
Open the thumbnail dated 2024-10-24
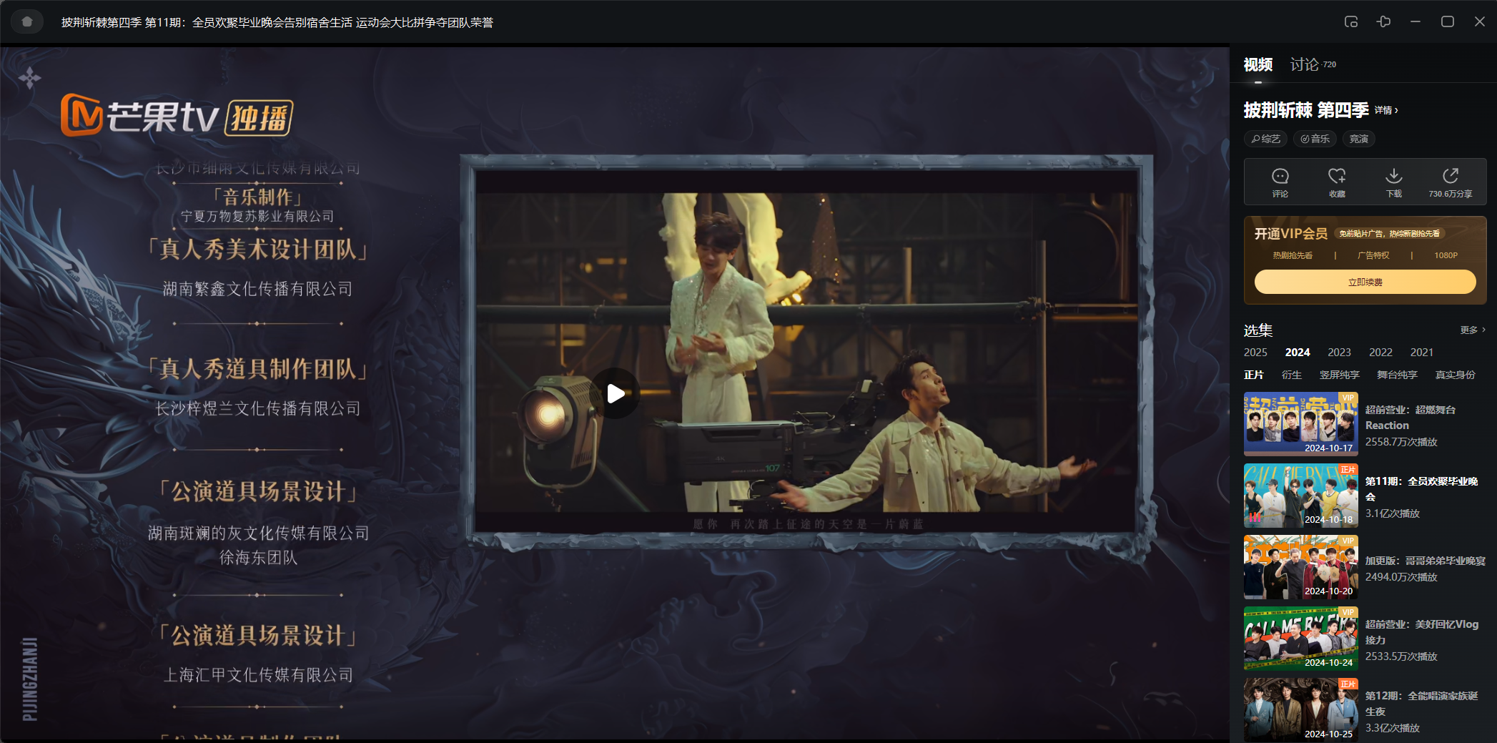(1301, 639)
